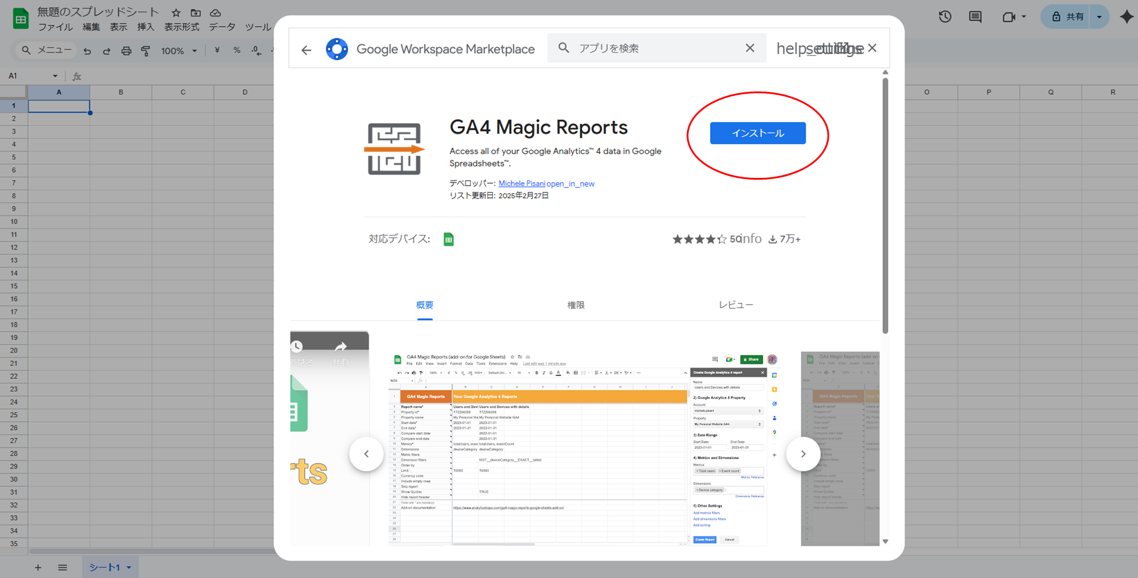The width and height of the screenshot is (1138, 578).
Task: Expand the meeting options arrow
Action: coord(1024,17)
